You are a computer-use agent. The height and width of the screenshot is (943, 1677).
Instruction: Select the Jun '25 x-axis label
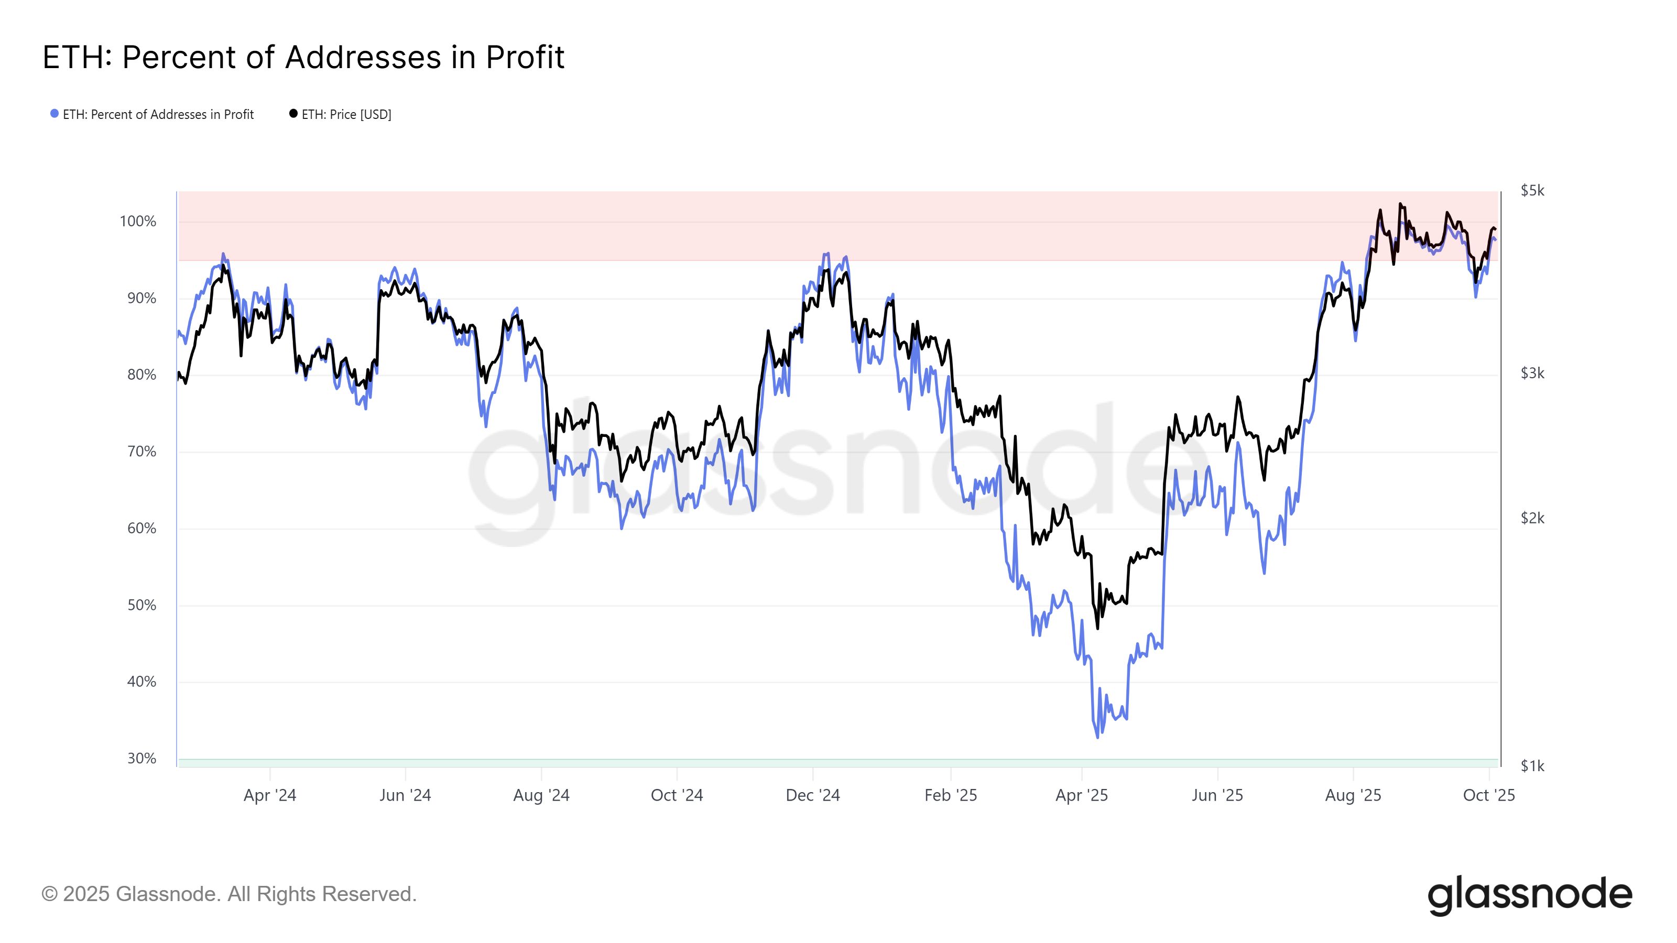pos(1217,795)
